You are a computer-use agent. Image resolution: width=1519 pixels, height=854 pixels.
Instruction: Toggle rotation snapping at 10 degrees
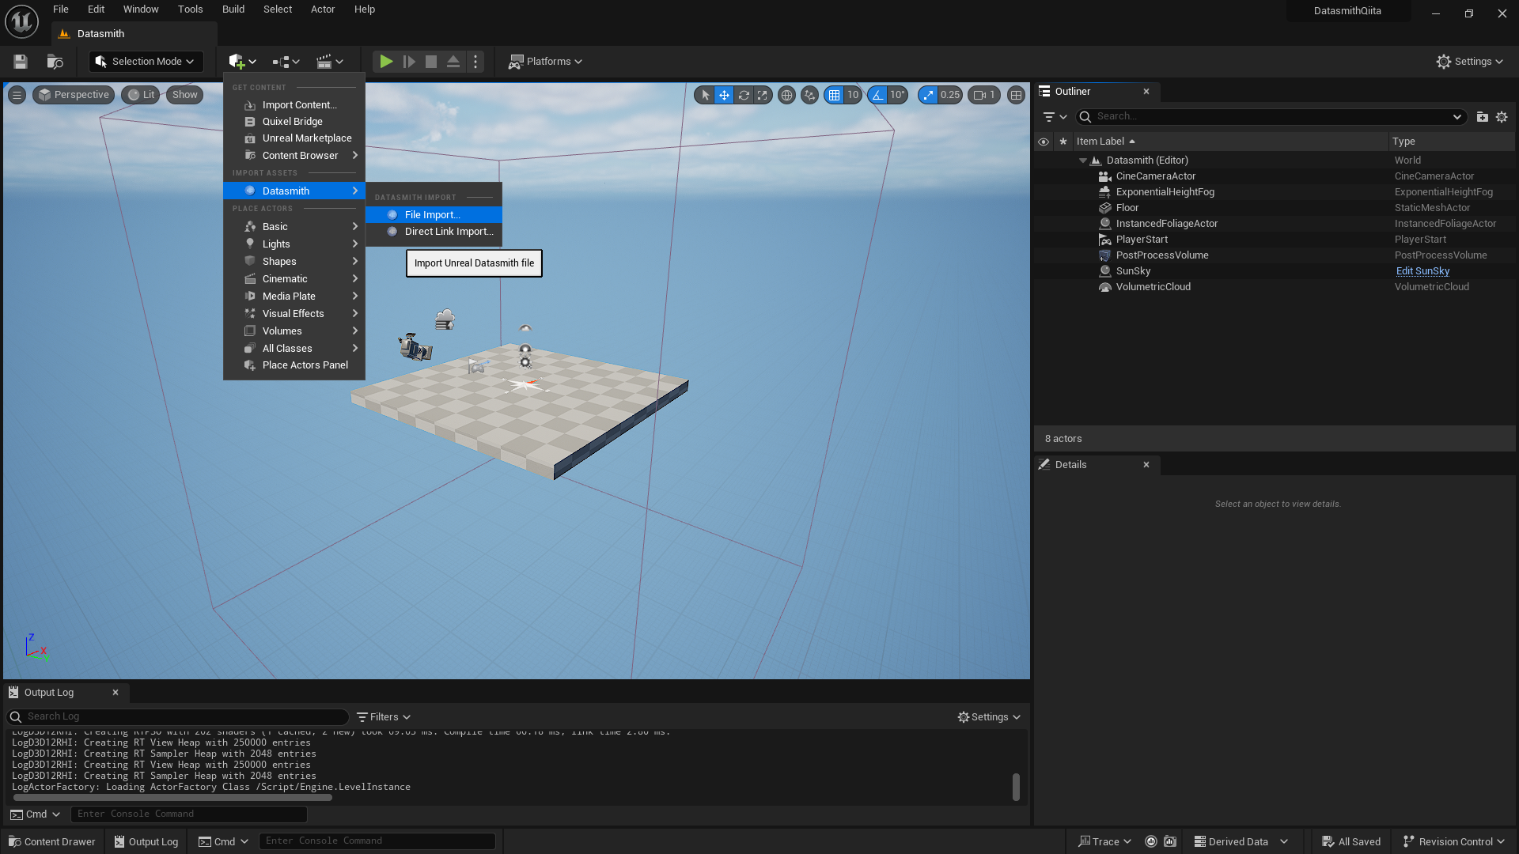[877, 94]
